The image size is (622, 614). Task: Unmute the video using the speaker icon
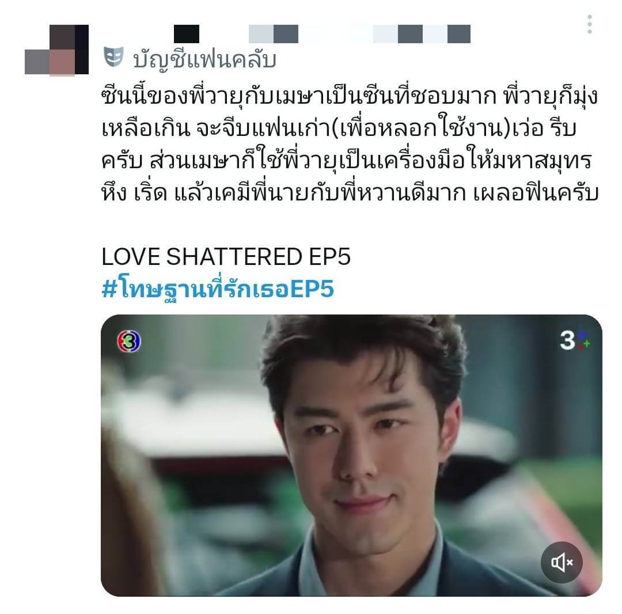[x=562, y=562]
